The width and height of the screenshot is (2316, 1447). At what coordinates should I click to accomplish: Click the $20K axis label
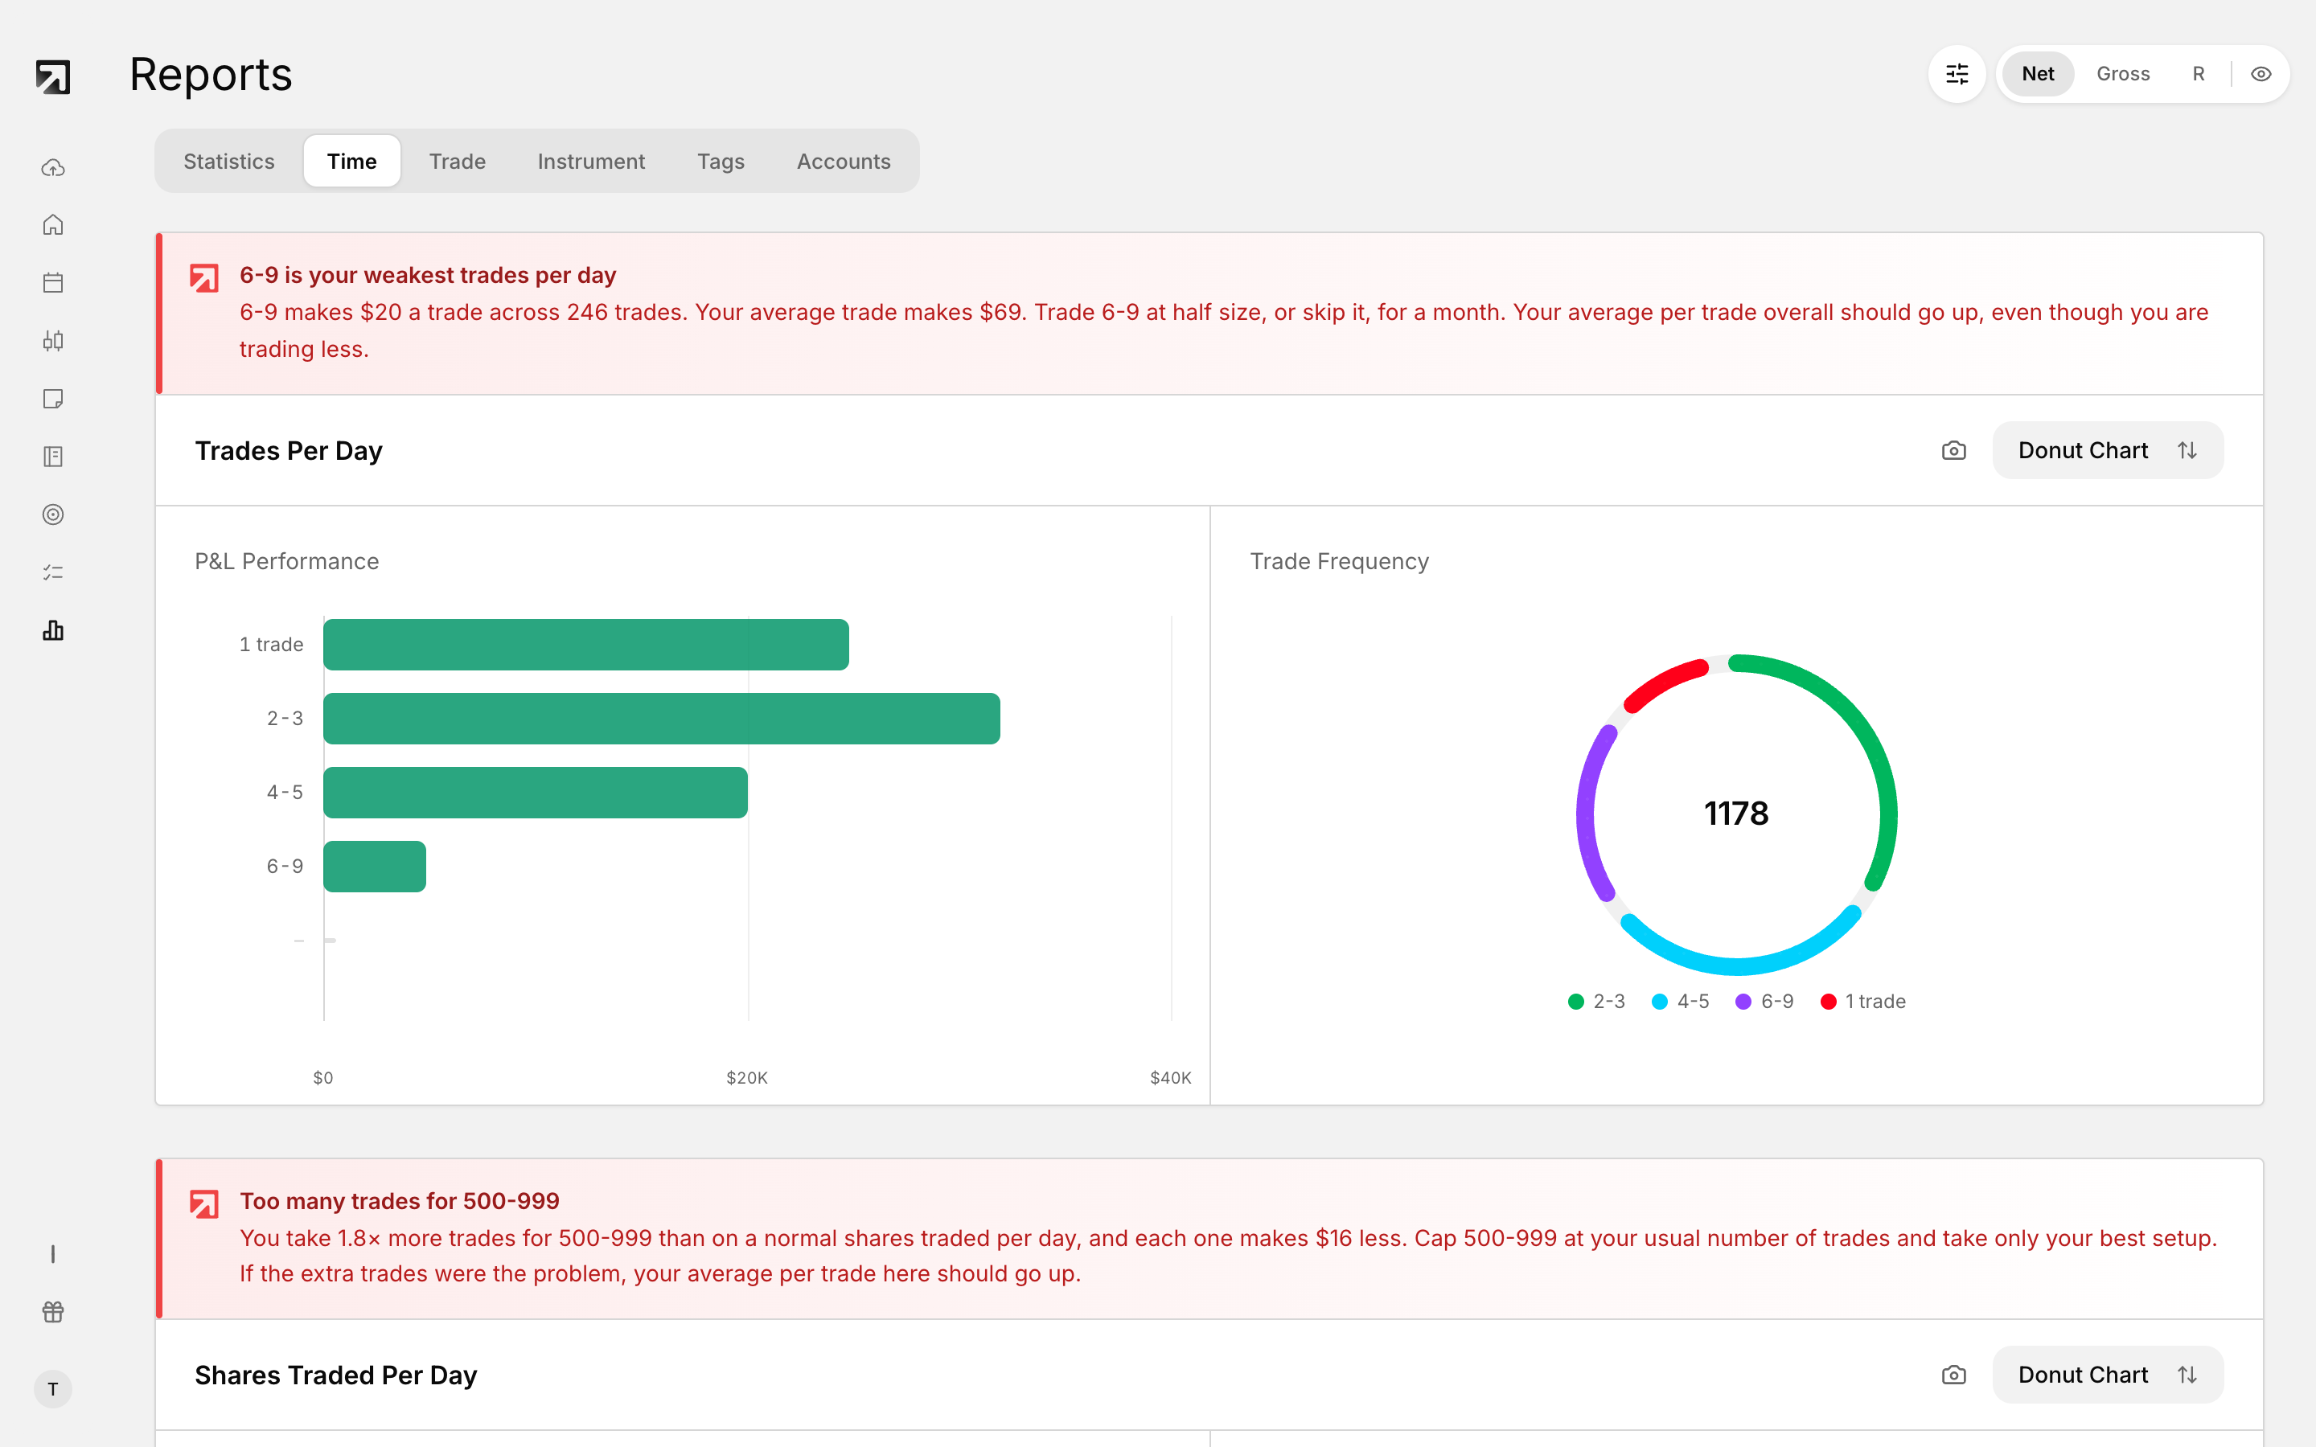(746, 1077)
